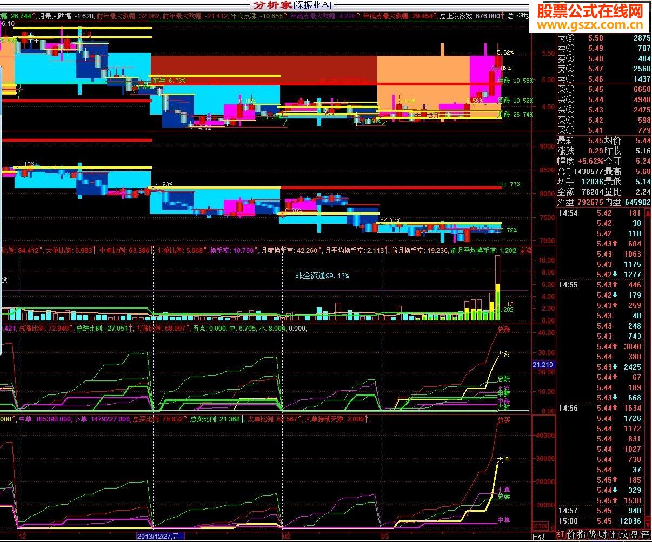
Task: Select the 2013/12/27,五 date marker
Action: click(x=161, y=536)
